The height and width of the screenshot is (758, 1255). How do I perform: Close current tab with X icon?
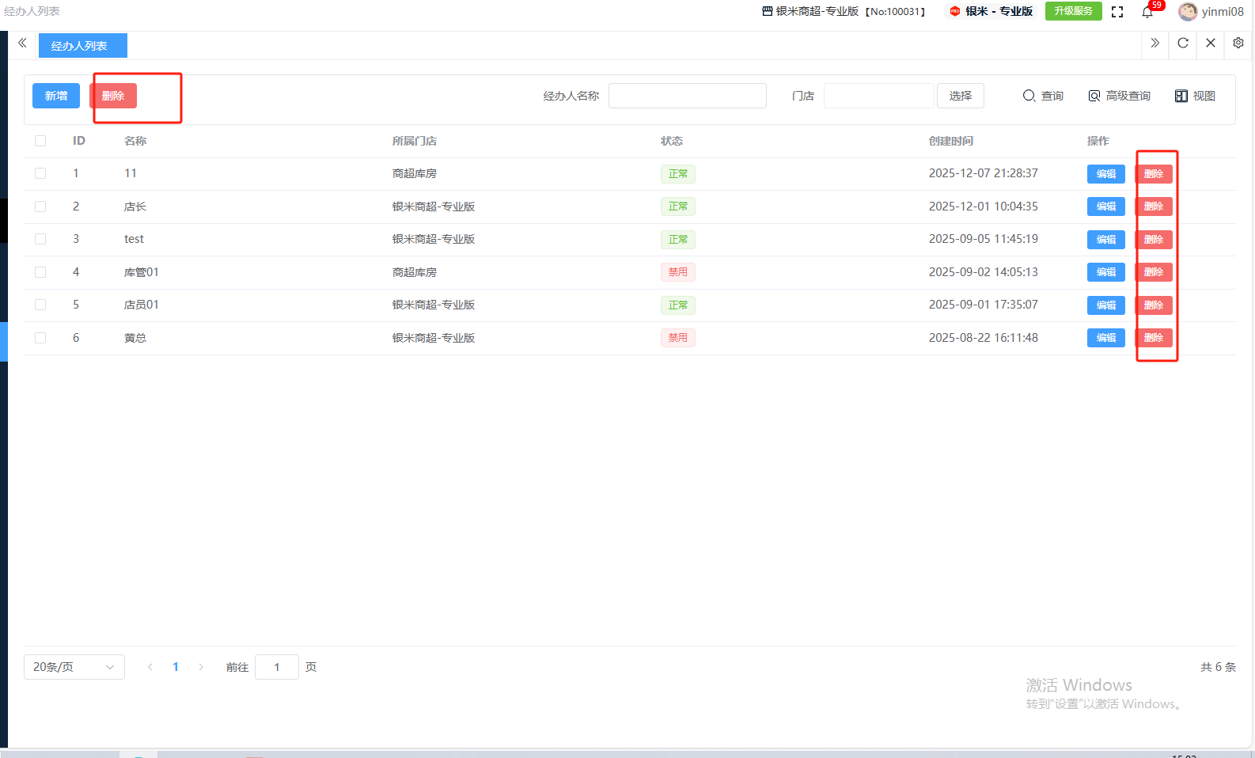coord(1211,44)
